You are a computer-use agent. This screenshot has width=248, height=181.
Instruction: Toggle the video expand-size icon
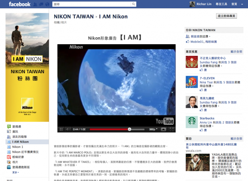pos(164,129)
